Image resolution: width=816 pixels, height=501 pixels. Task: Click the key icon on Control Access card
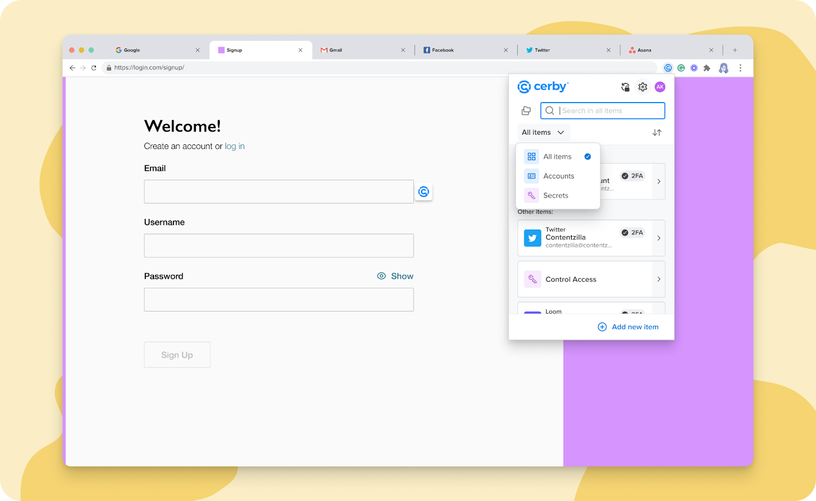click(532, 279)
